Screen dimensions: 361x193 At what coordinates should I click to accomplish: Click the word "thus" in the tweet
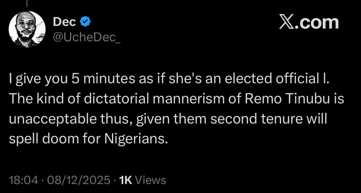117,119
